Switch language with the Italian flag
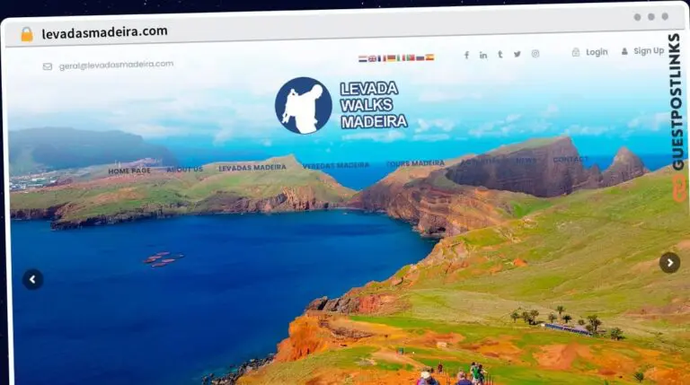 [x=401, y=57]
